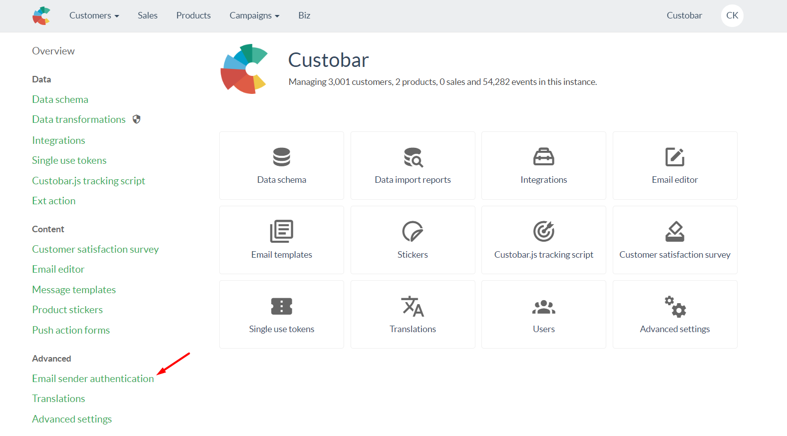The width and height of the screenshot is (787, 436).
Task: Open Customer satisfaction survey sidebar link
Action: point(95,249)
